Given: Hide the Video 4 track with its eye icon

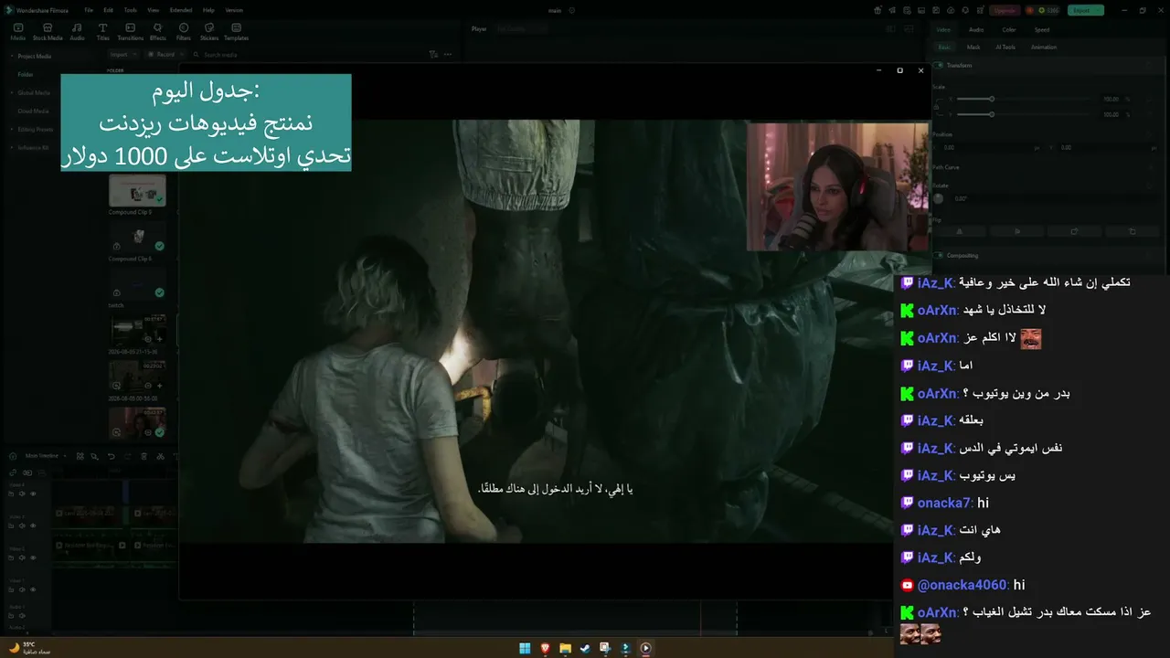Looking at the screenshot, I should 33,493.
